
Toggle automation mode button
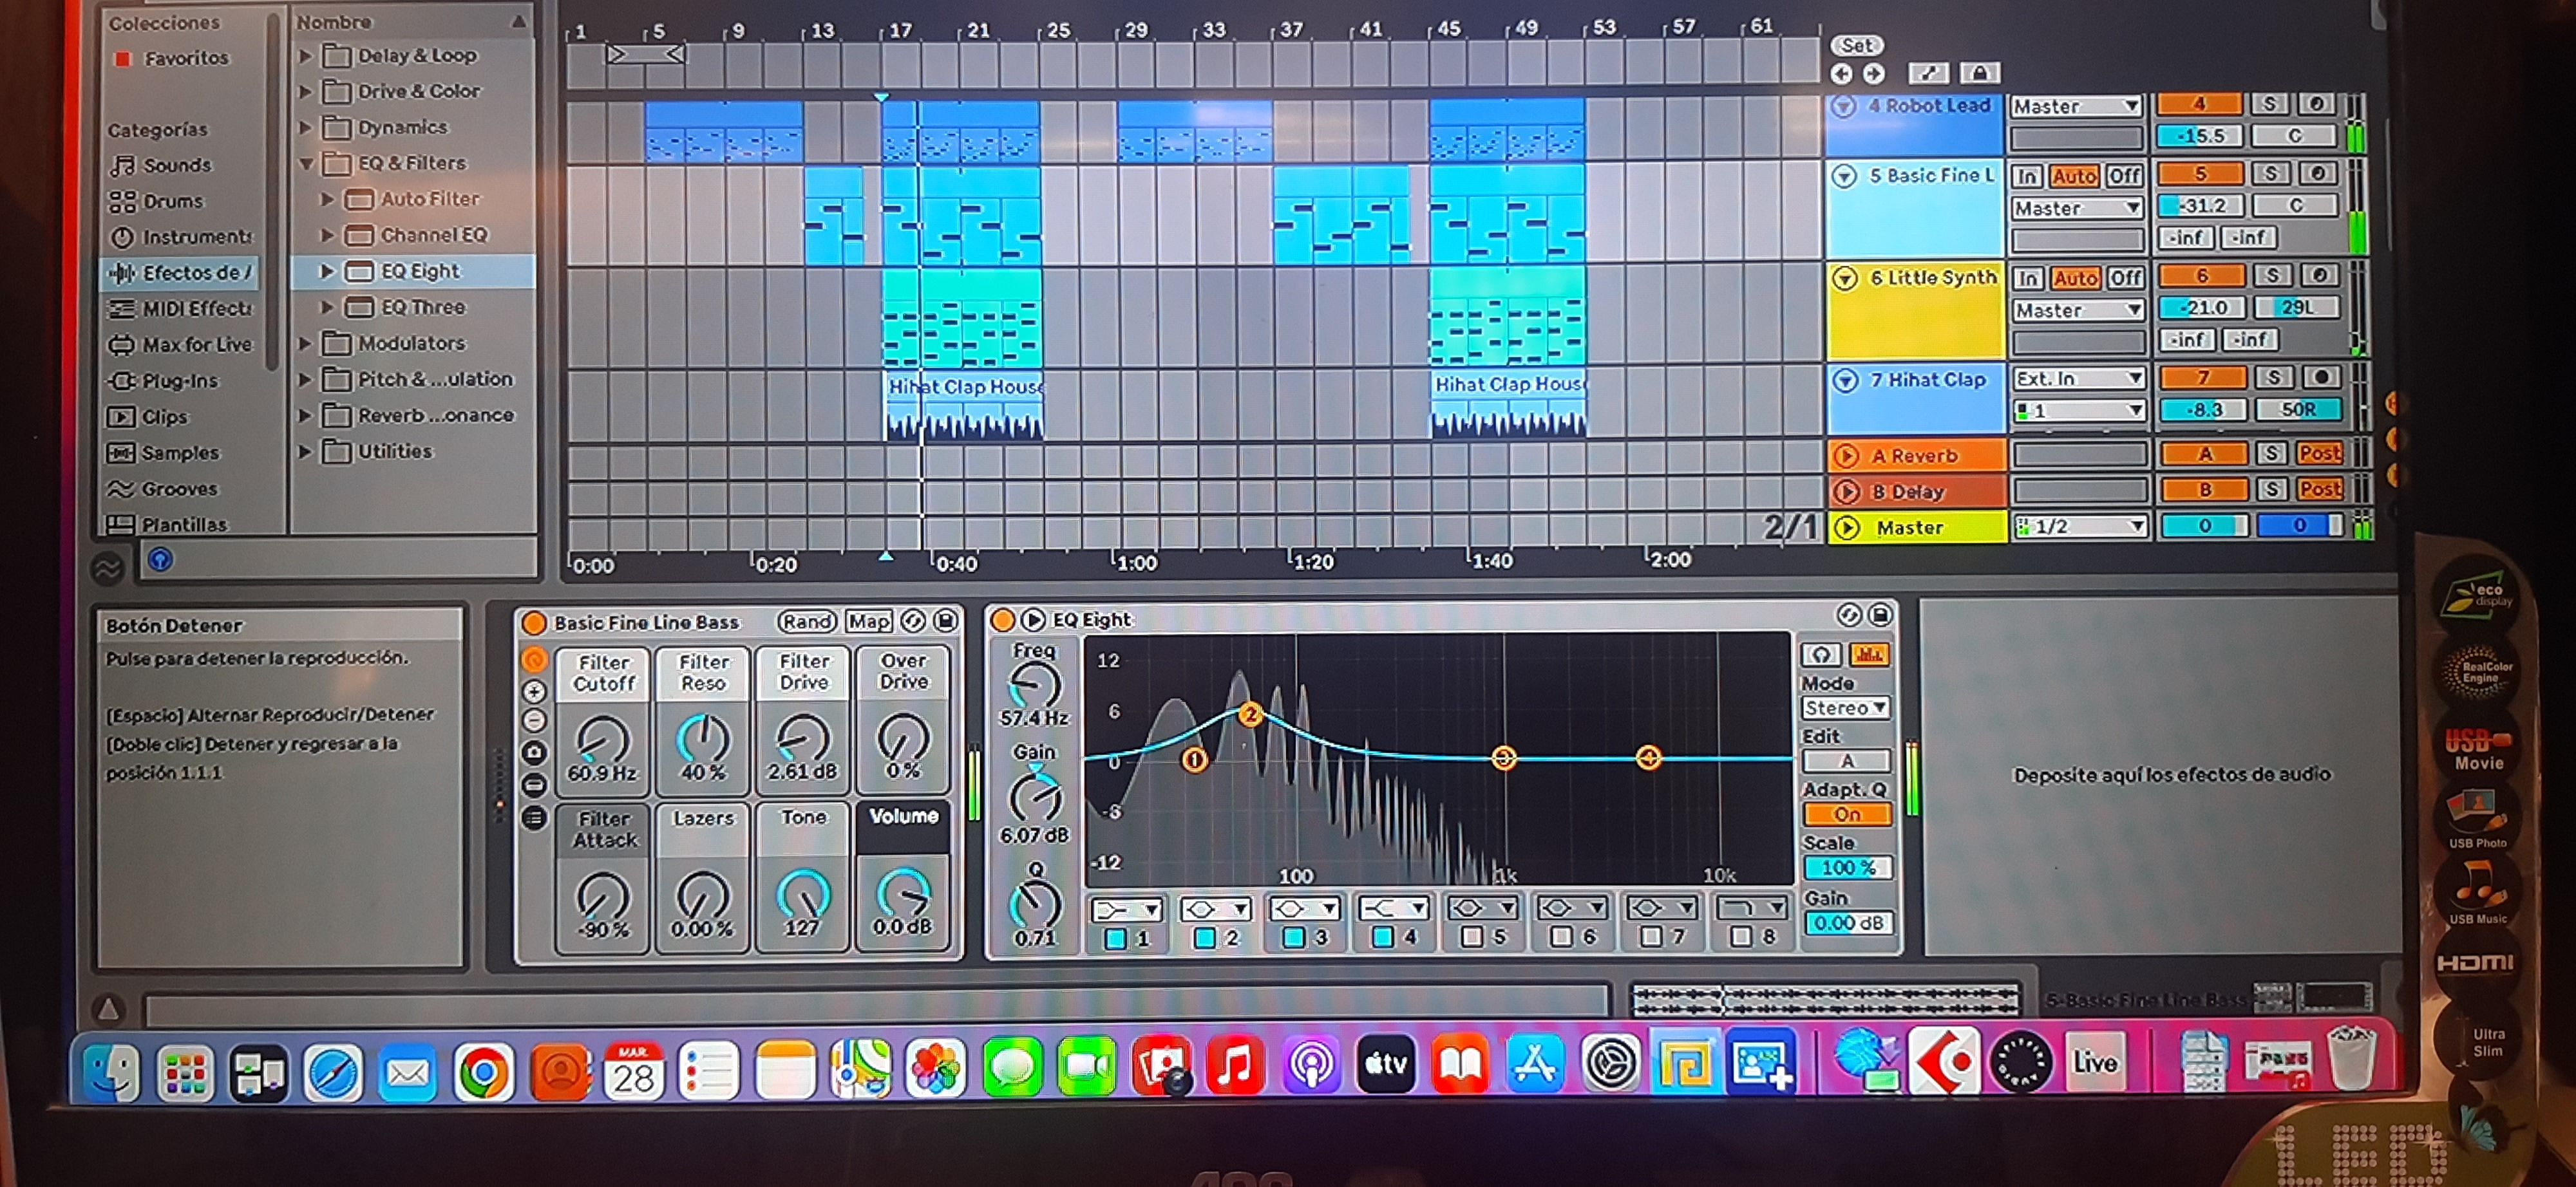pos(1927,73)
